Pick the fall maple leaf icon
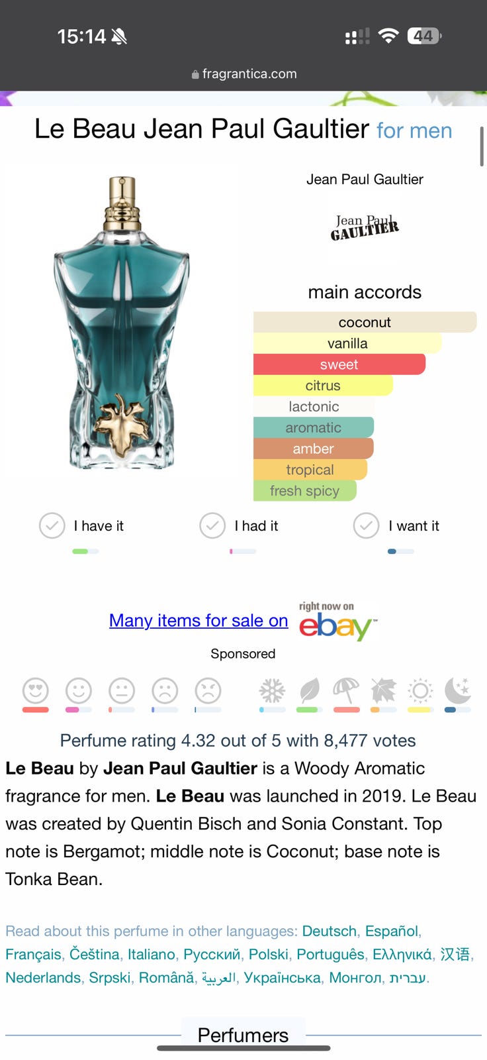487x1060 pixels. (384, 691)
